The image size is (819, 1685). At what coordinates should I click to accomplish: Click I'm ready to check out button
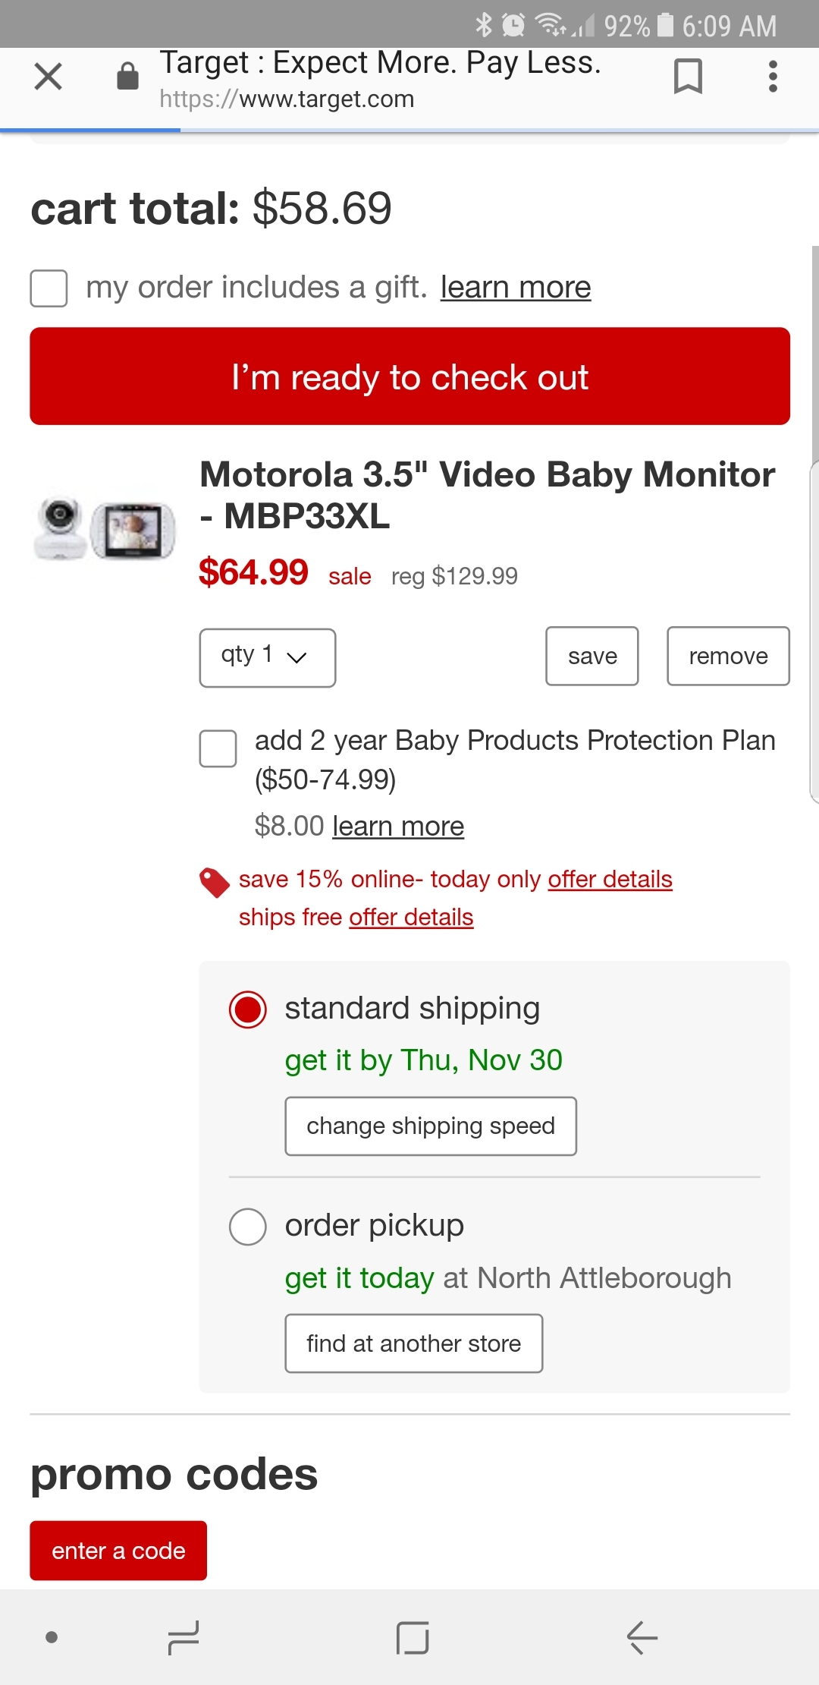(x=410, y=376)
